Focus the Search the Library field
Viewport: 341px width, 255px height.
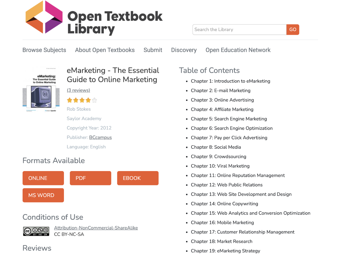click(239, 29)
